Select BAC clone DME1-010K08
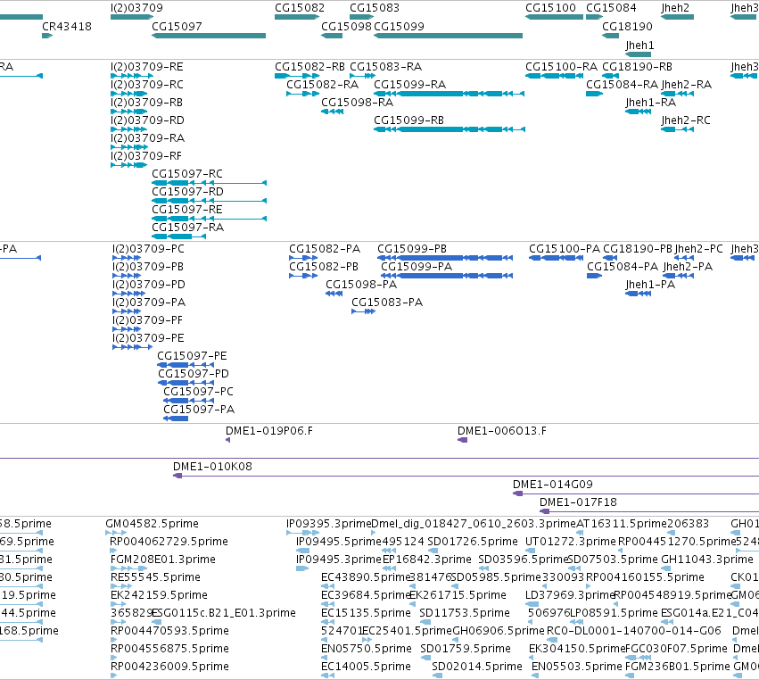 pyautogui.click(x=466, y=476)
